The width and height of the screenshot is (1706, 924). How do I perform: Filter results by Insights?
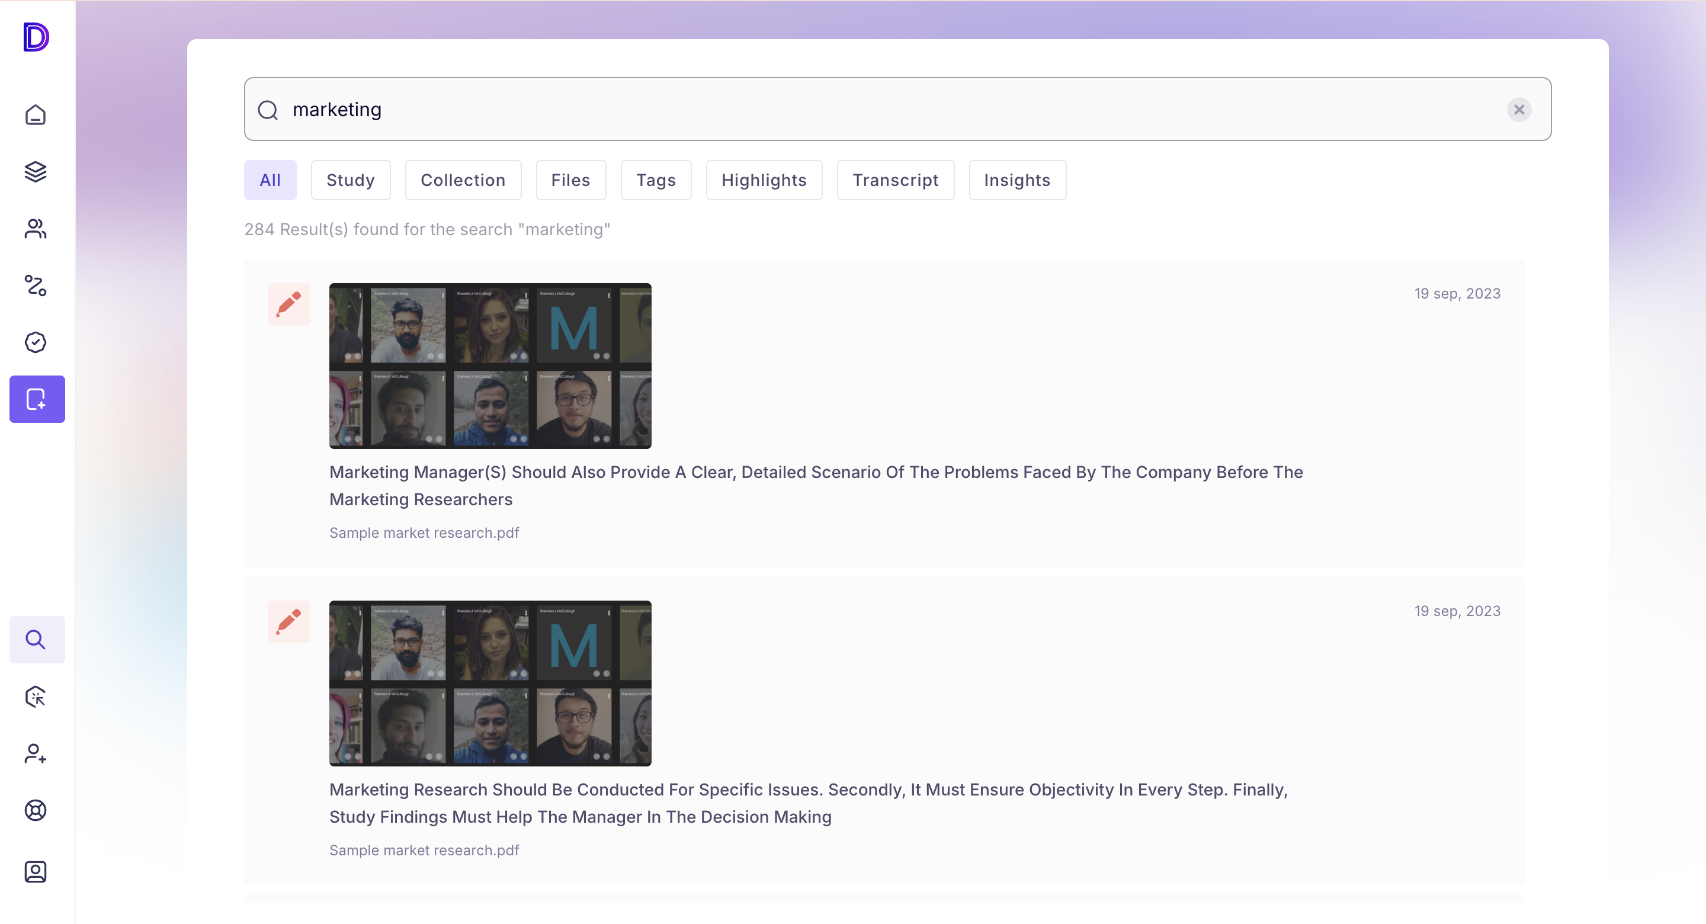pos(1017,179)
